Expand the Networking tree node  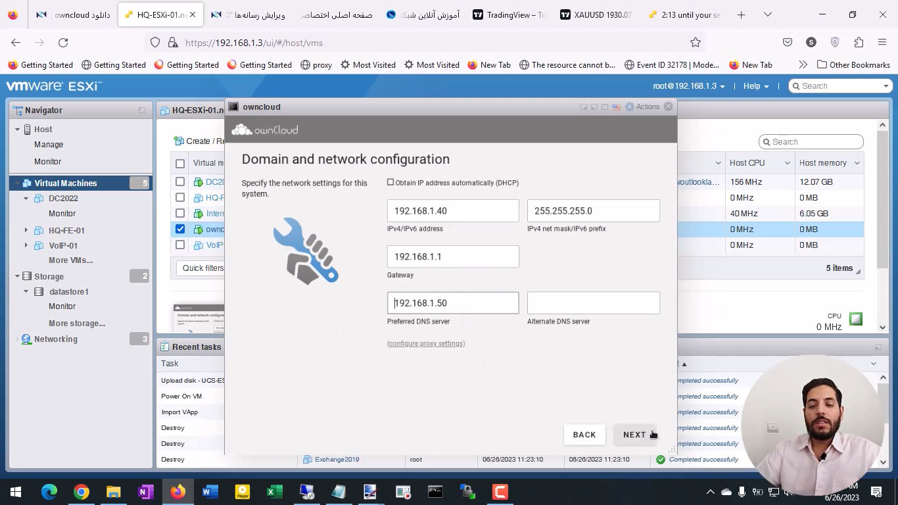click(18, 339)
